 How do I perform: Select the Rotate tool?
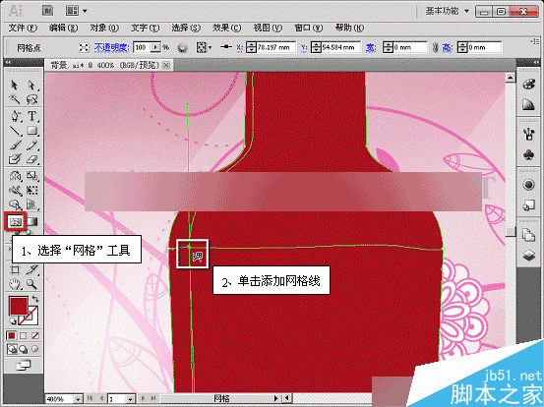click(x=15, y=176)
